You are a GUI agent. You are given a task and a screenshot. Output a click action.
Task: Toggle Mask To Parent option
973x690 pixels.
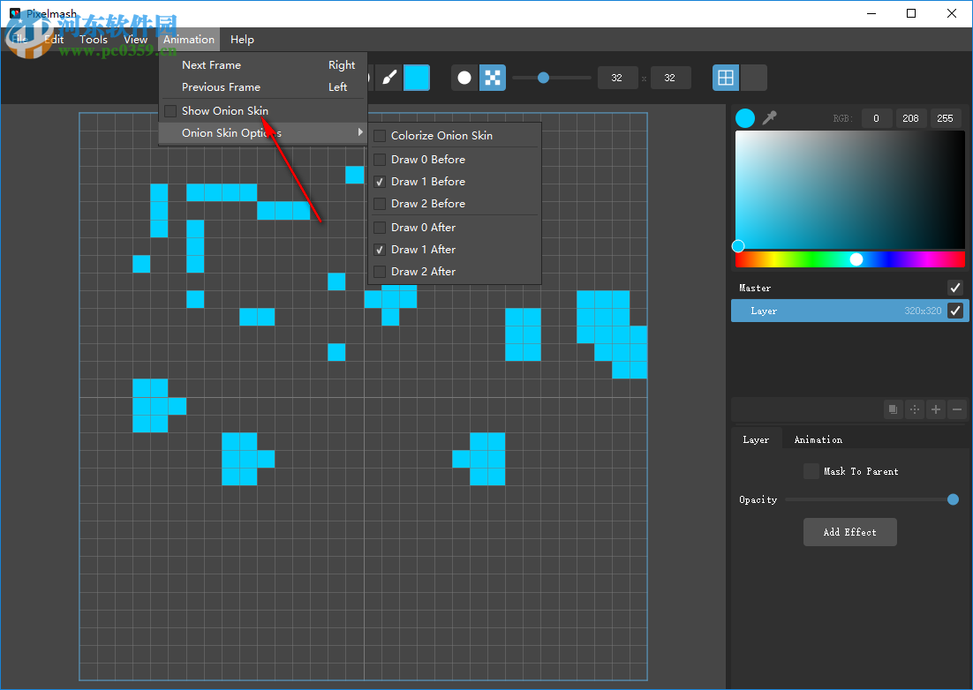pyautogui.click(x=811, y=471)
